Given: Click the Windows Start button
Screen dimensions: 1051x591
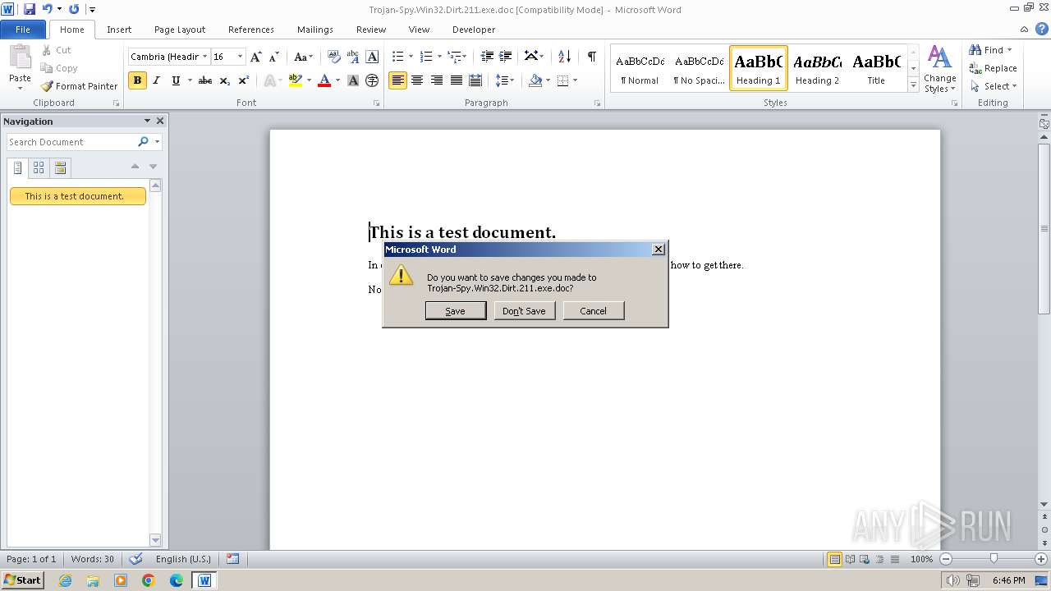Looking at the screenshot, I should coord(22,580).
